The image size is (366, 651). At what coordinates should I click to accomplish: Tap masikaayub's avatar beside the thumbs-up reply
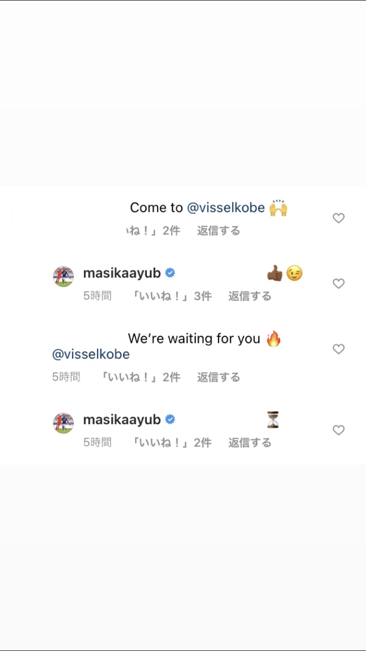coord(63,277)
